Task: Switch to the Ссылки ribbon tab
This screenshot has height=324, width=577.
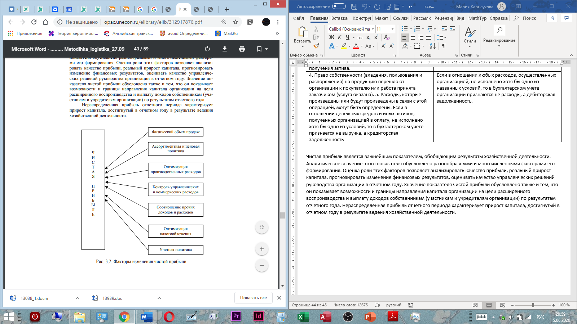Action: (401, 18)
